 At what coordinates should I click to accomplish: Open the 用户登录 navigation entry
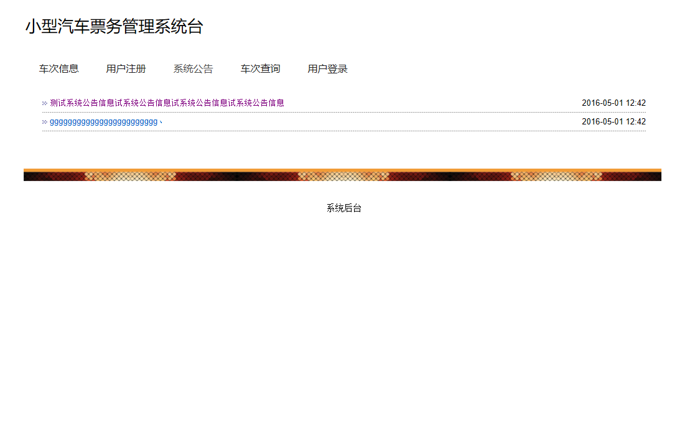327,69
